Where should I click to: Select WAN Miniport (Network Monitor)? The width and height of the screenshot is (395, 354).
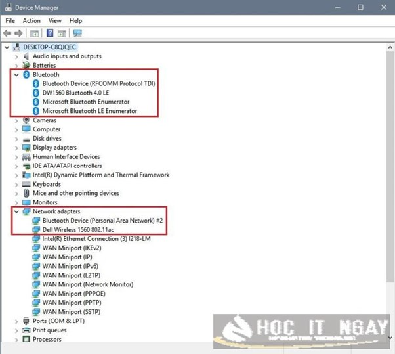(88, 284)
